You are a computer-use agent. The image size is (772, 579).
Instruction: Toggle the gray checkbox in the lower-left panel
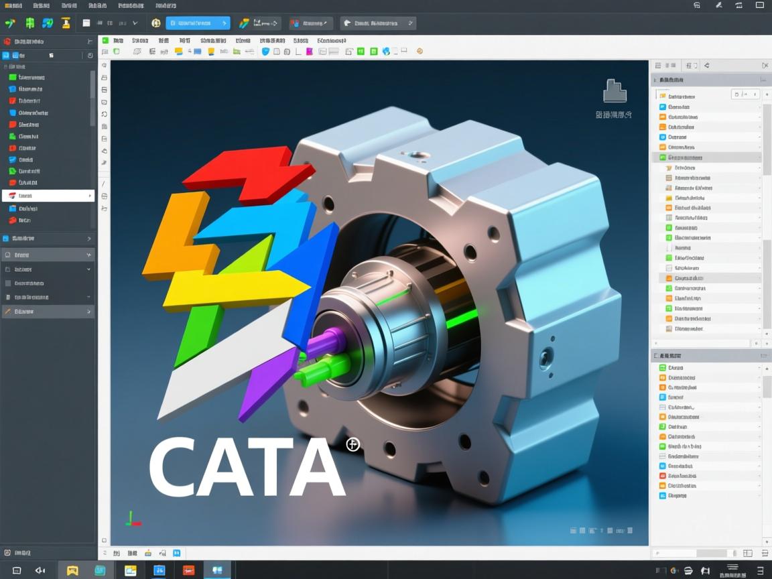coord(8,283)
